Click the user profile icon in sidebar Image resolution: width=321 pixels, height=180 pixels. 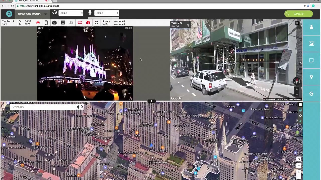coord(311,27)
